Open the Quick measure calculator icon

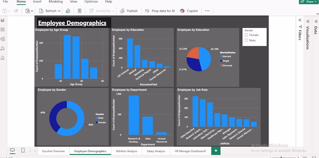click(x=79, y=11)
